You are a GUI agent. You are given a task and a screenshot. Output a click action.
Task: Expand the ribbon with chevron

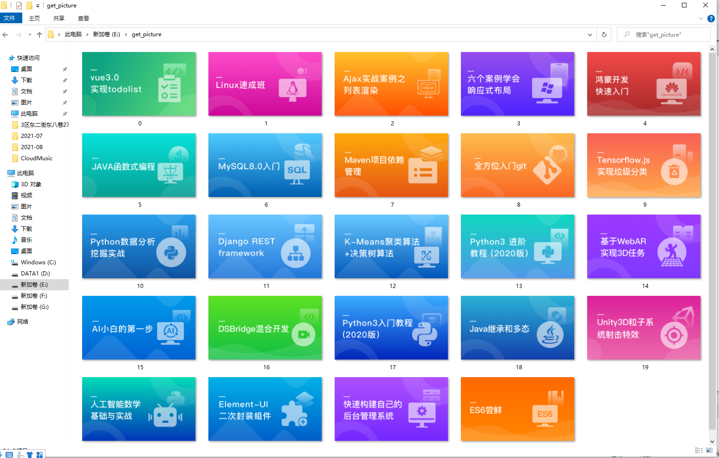pyautogui.click(x=701, y=19)
